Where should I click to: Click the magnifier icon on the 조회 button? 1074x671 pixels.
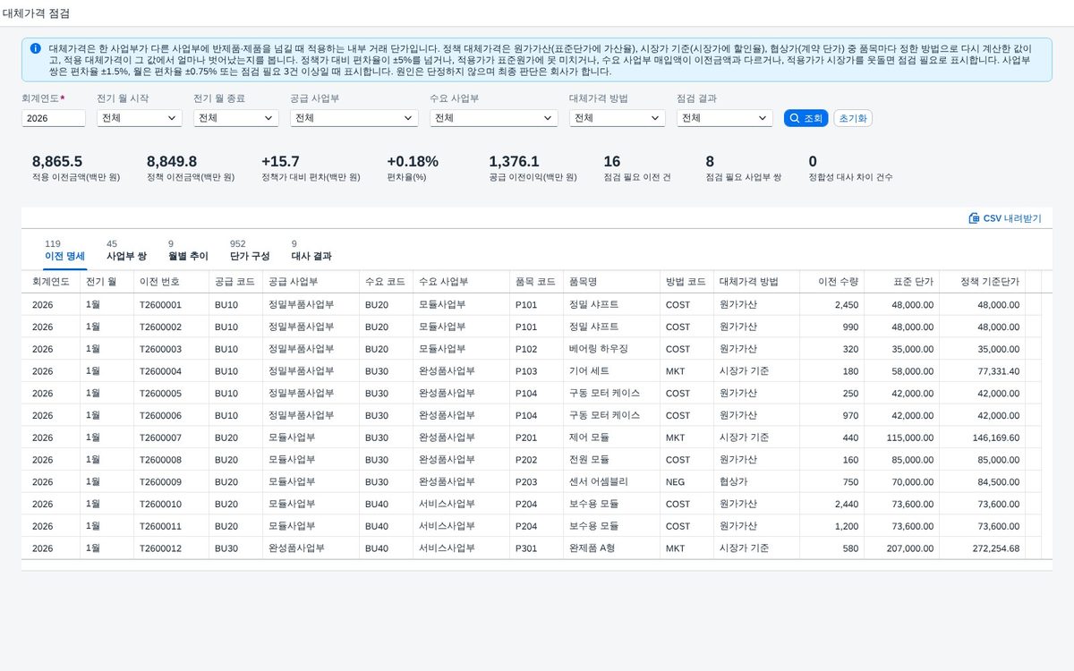coord(794,118)
